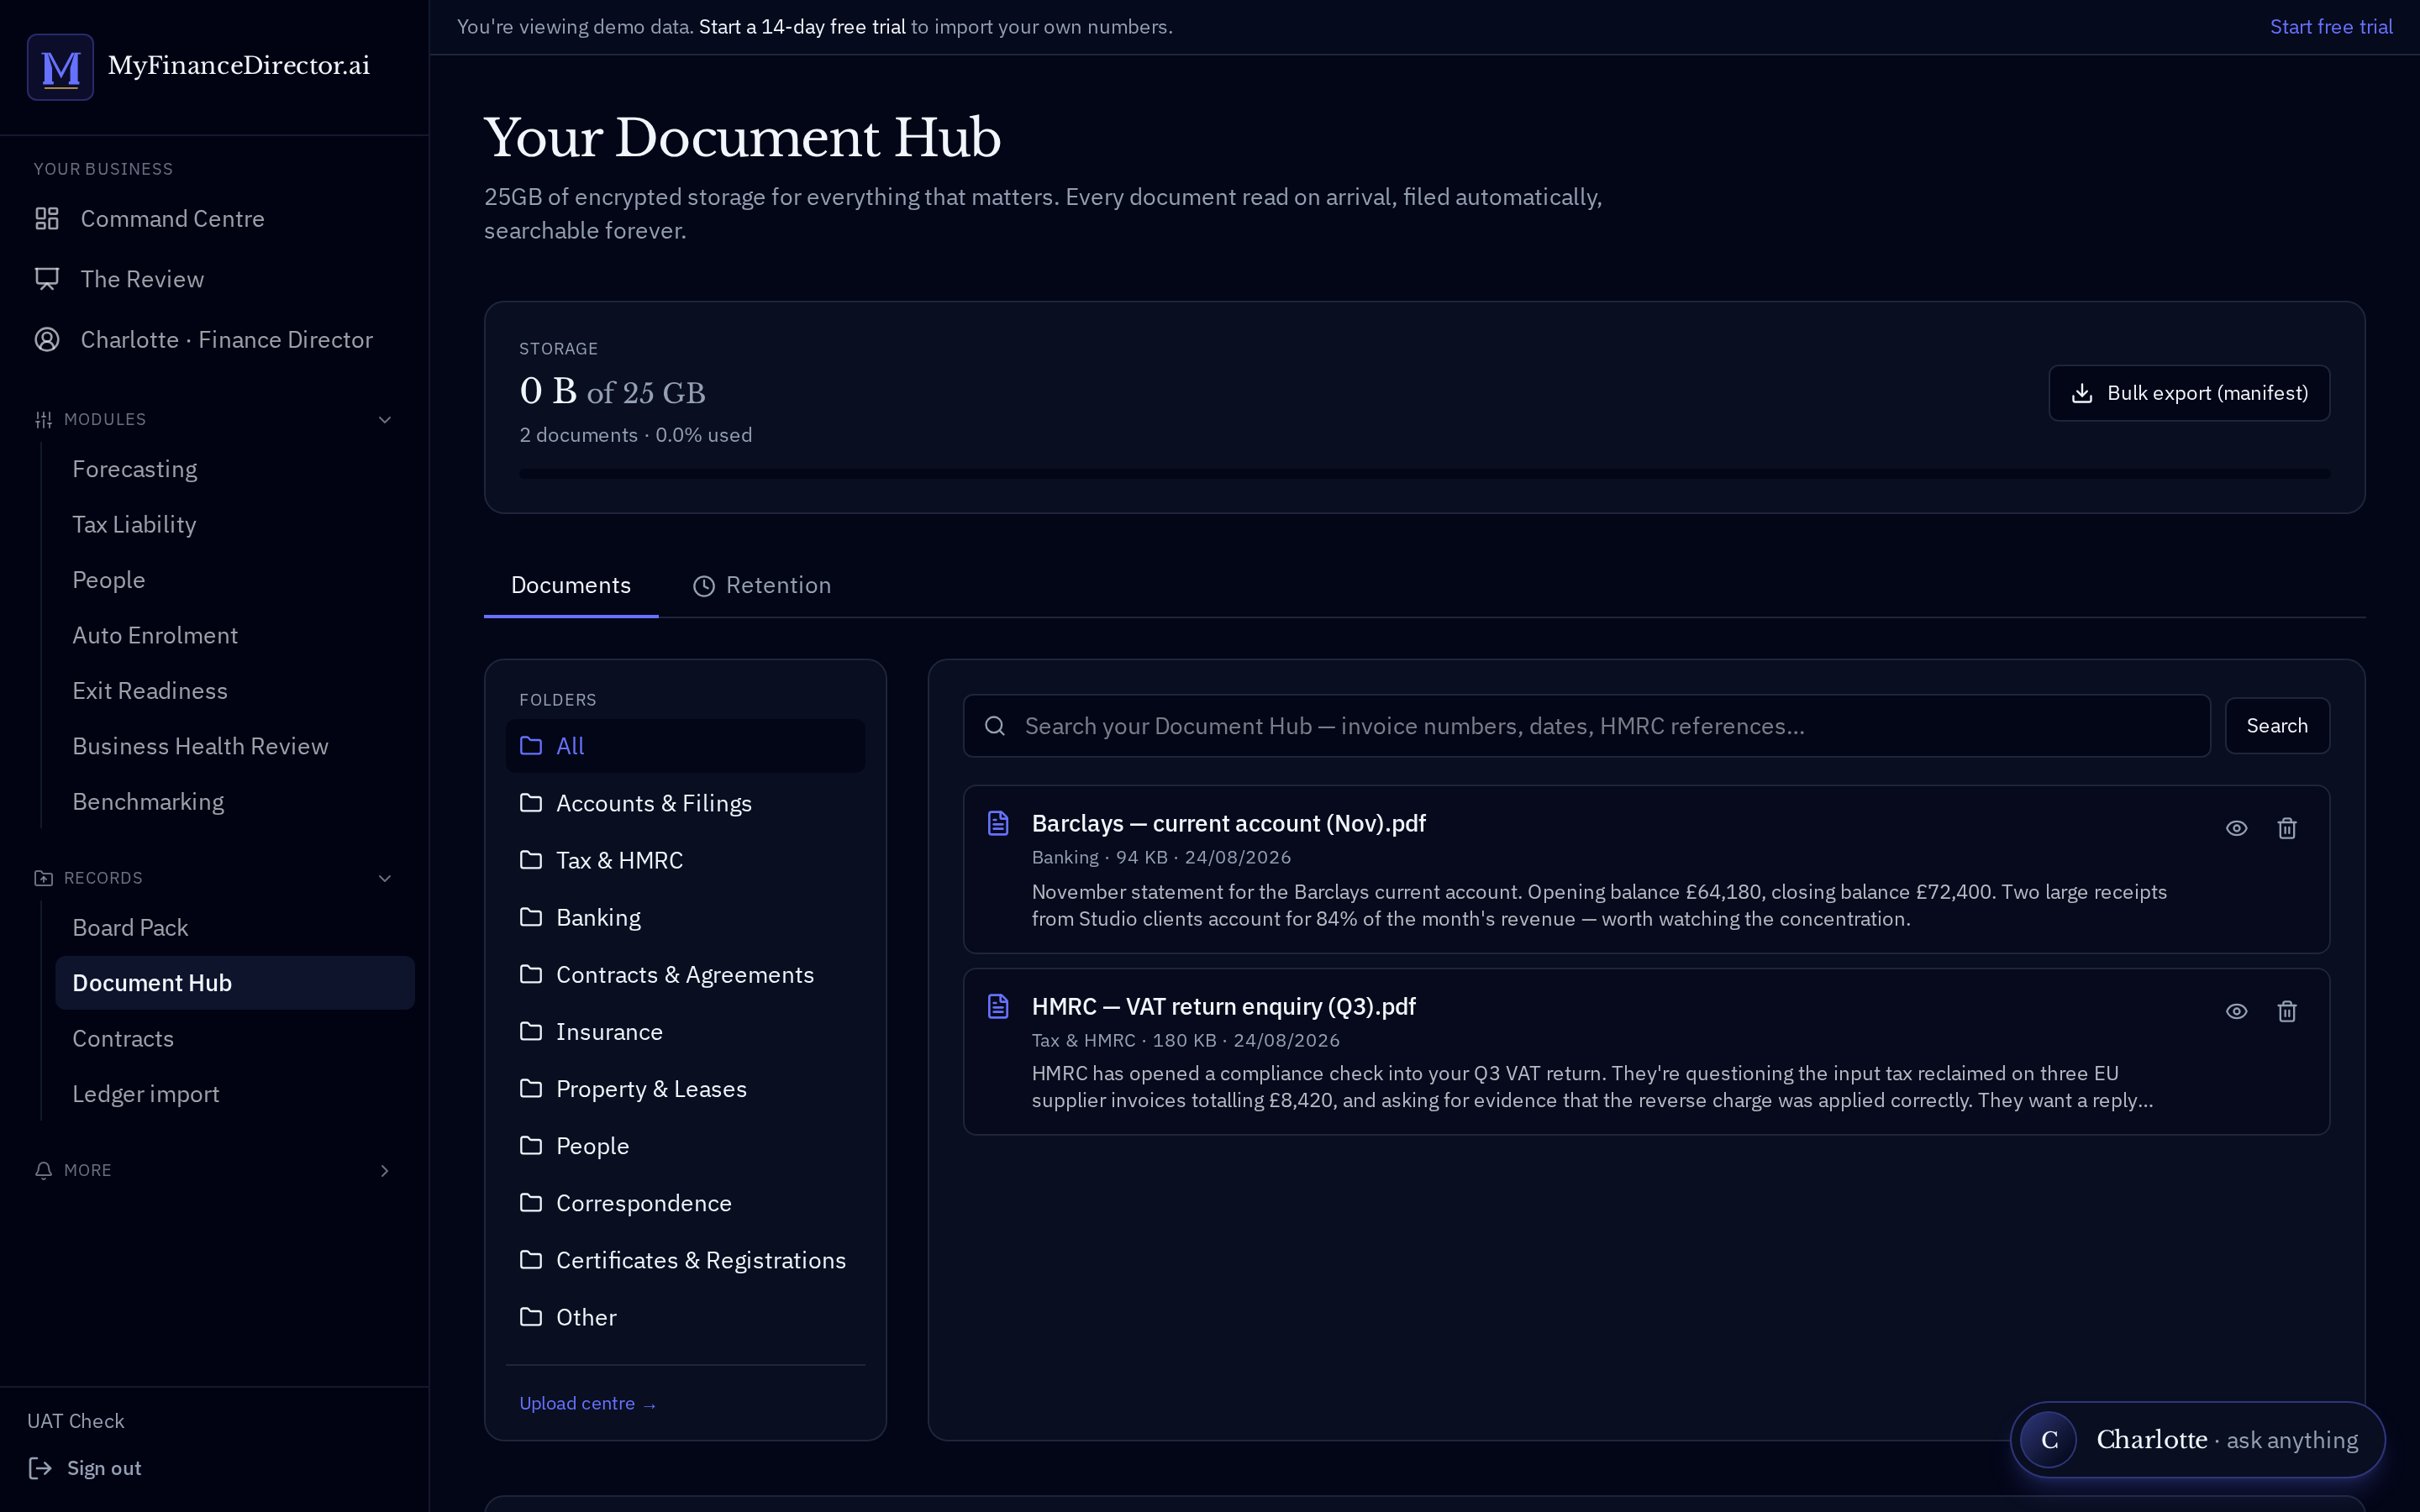This screenshot has height=1512, width=2420.
Task: Preview the Barclays current account document
Action: pyautogui.click(x=2237, y=828)
